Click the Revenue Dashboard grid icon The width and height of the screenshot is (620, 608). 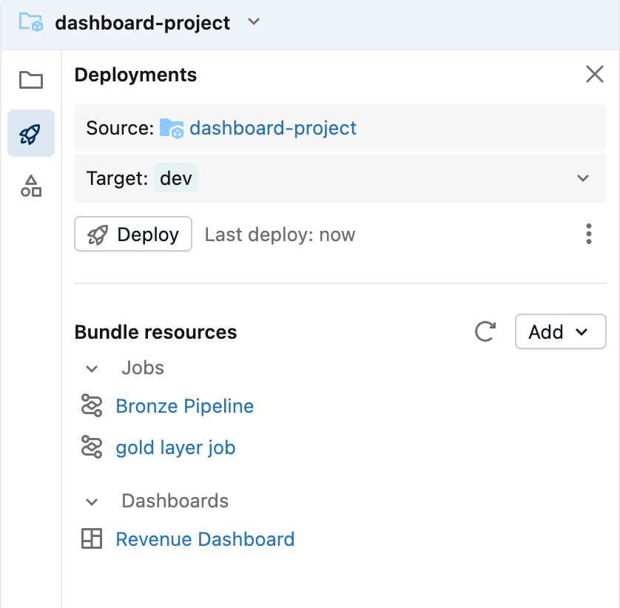(x=92, y=539)
